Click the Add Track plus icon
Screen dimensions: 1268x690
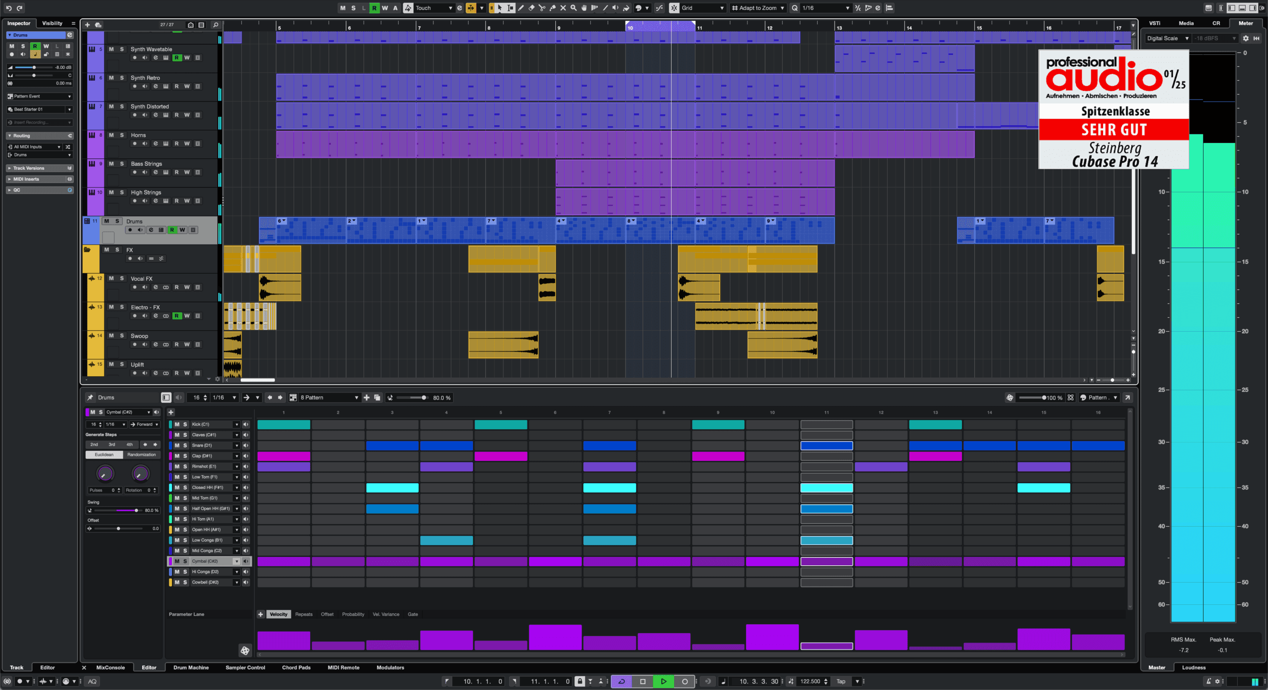tap(88, 25)
